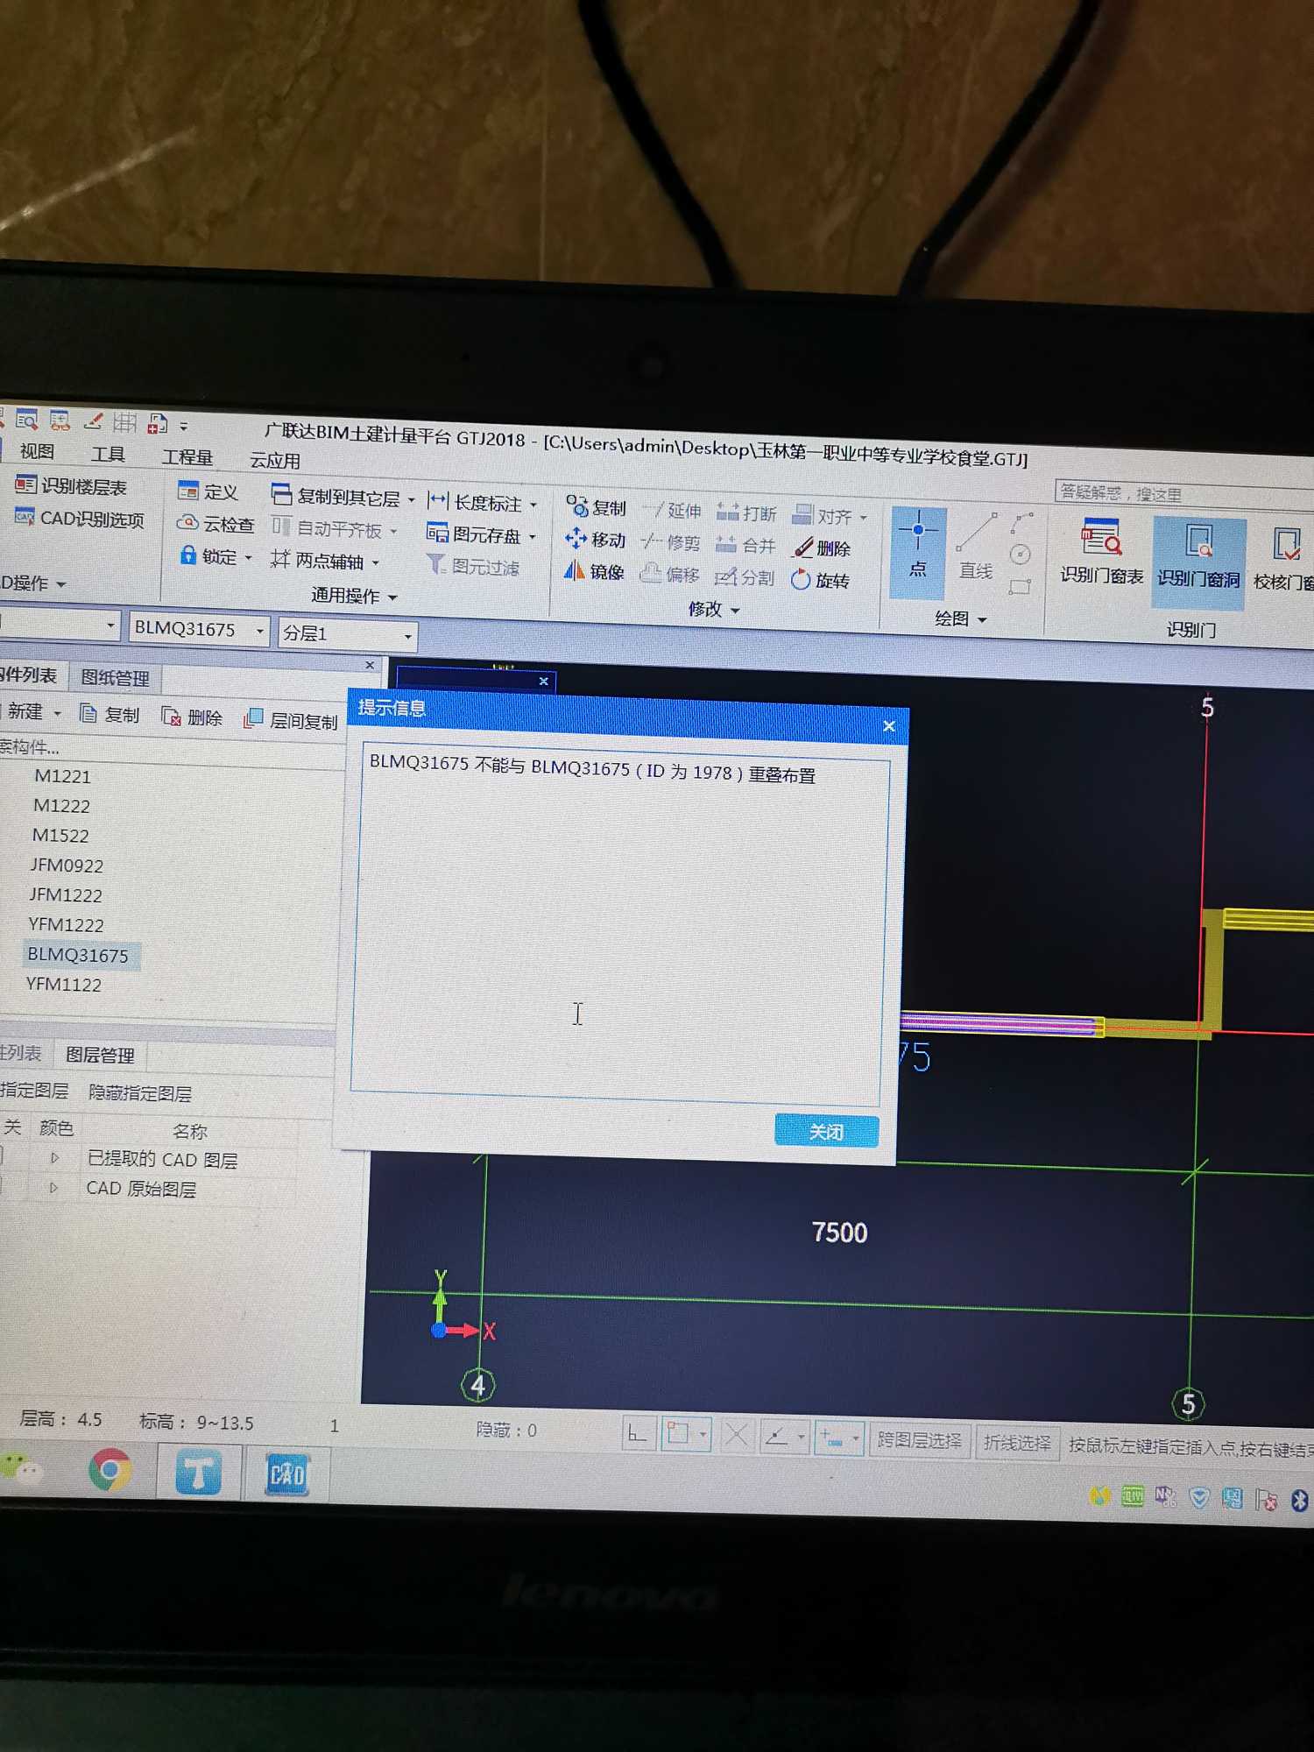Click 层间复制 in component list toolbar
The image size is (1314, 1752).
[x=291, y=720]
